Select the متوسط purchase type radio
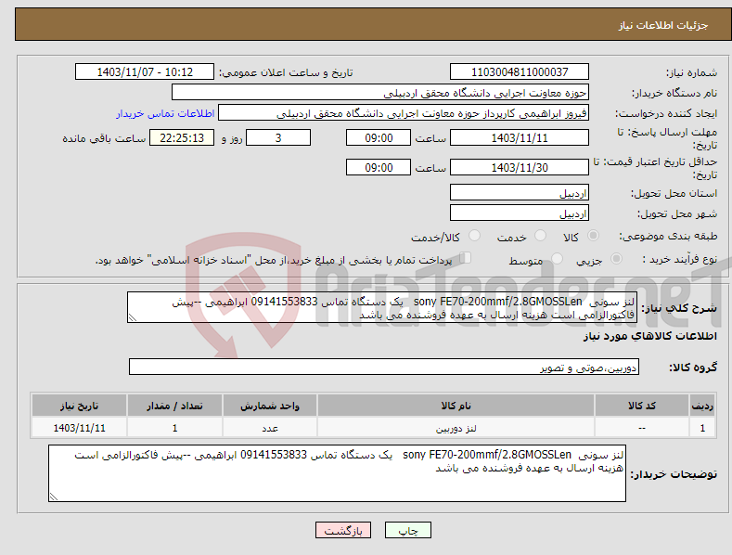 click(x=557, y=258)
